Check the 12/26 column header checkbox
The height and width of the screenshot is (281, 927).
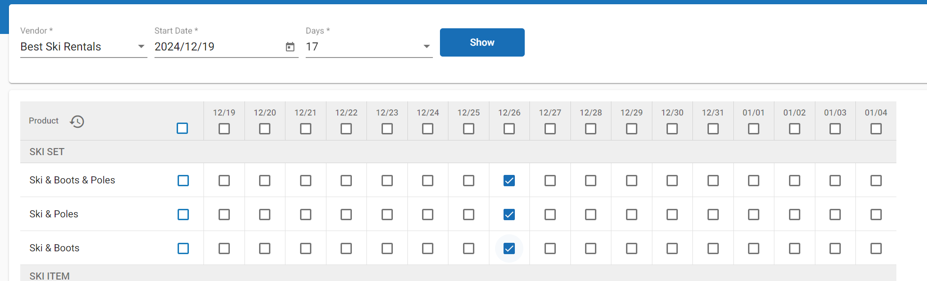[509, 129]
